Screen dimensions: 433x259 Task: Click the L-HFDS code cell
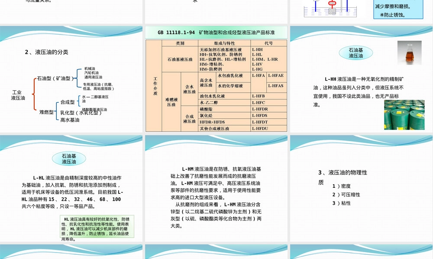pos(269,116)
